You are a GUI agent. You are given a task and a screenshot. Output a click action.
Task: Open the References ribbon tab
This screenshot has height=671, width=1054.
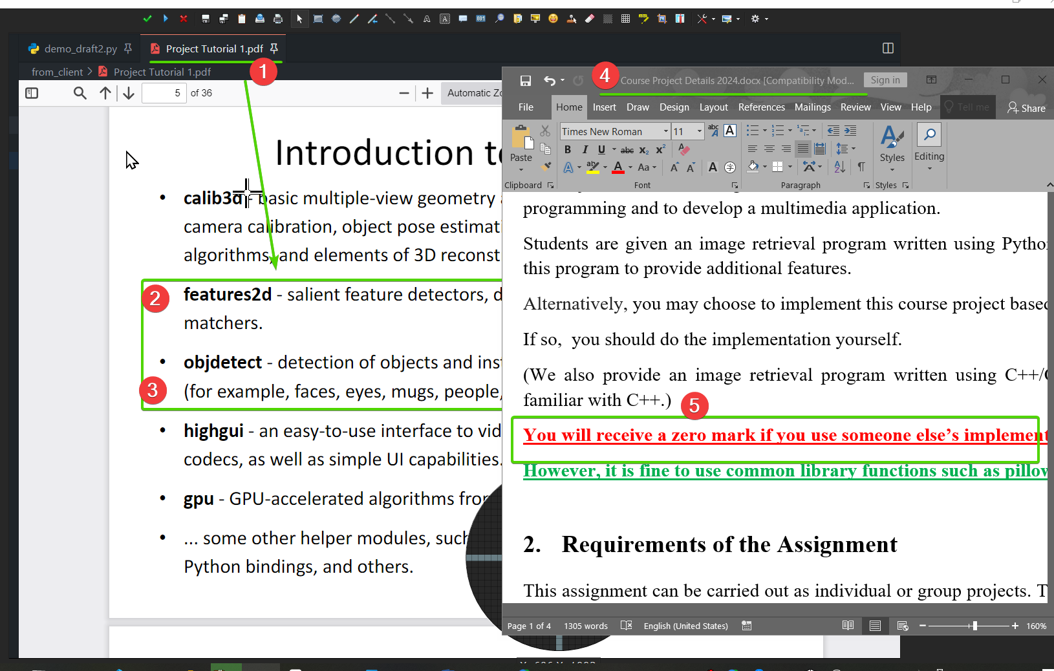tap(761, 107)
